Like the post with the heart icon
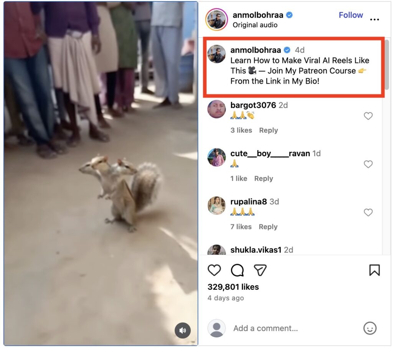Screen dimensions: 393x348 pos(214,270)
